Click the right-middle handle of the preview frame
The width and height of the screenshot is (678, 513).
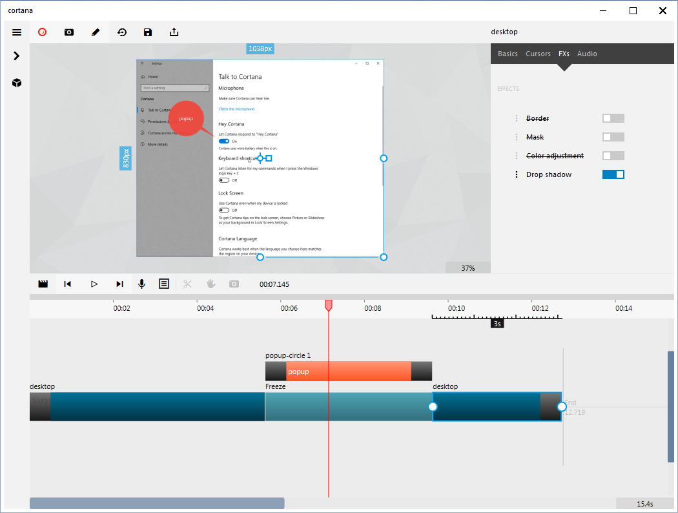click(x=384, y=158)
